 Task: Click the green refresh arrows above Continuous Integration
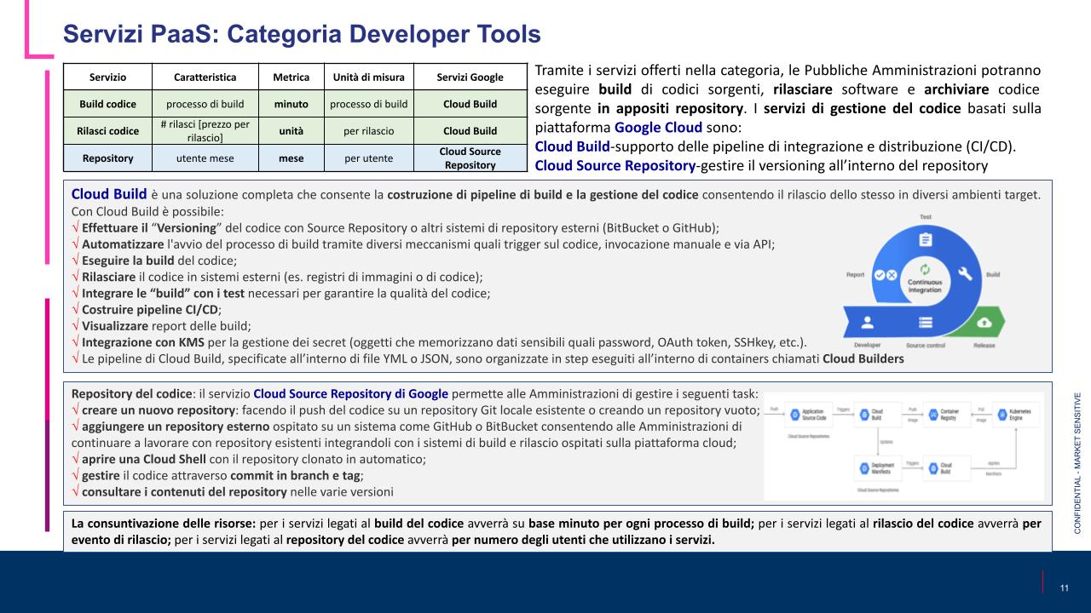925,269
